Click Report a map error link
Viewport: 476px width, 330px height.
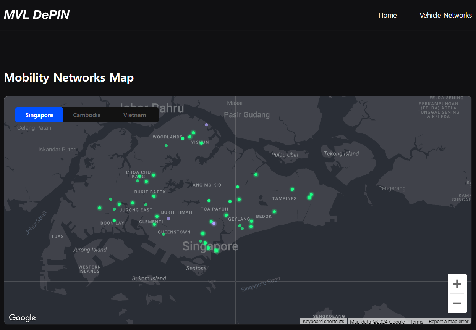pyautogui.click(x=448, y=321)
